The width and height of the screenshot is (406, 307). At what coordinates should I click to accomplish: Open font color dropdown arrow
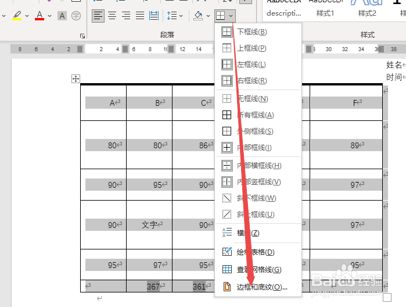(50, 16)
